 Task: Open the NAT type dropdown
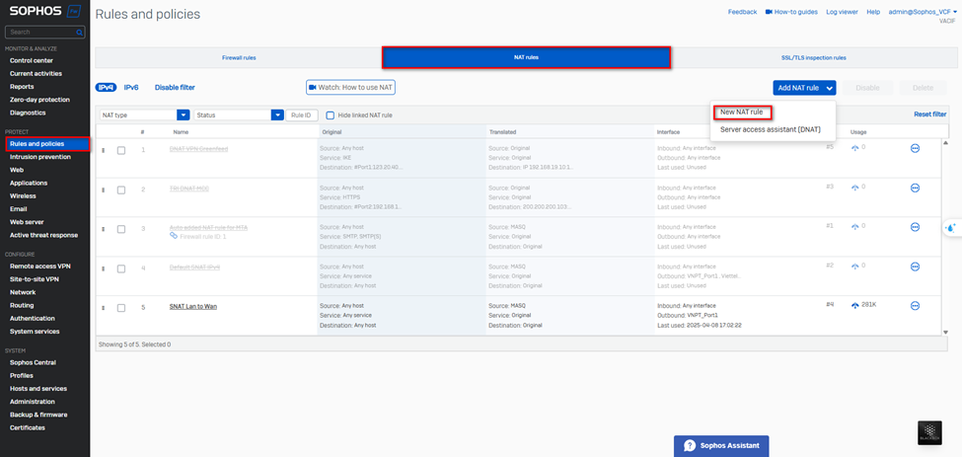click(183, 115)
